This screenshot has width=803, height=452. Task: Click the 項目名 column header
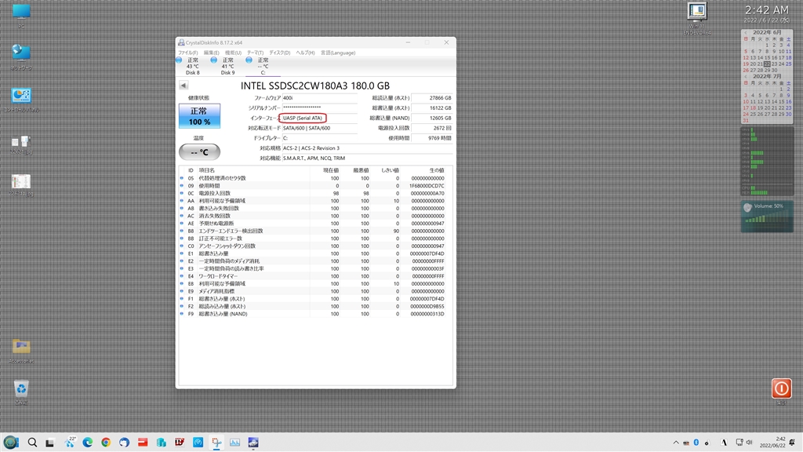point(207,170)
